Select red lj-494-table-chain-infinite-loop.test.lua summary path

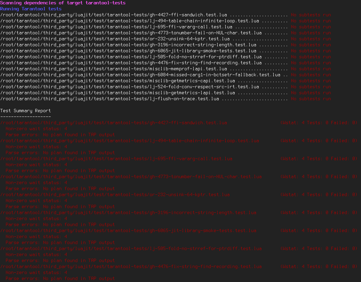129,141
